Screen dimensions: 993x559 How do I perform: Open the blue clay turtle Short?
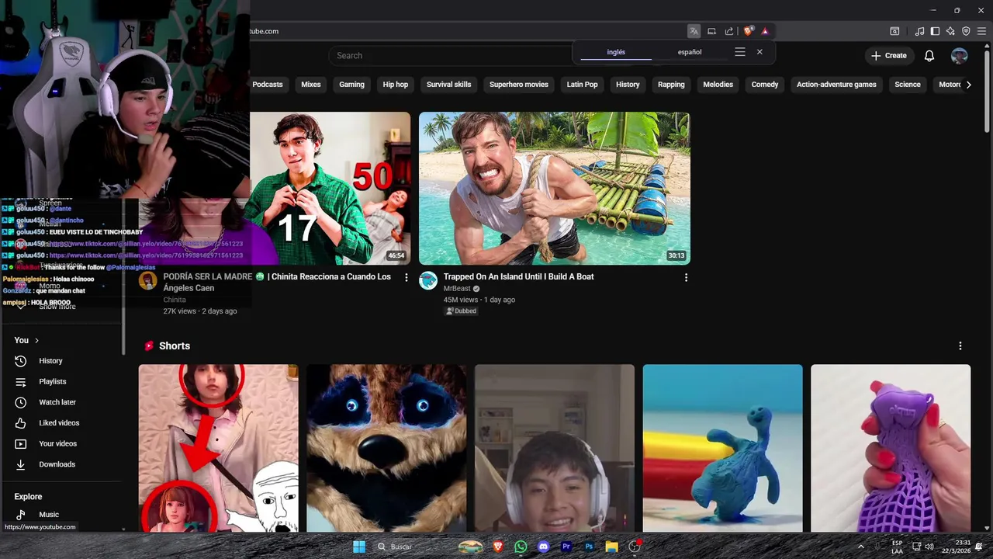[722, 448]
